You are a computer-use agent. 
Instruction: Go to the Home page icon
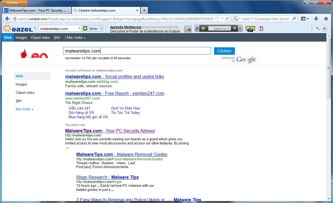coord(326,19)
